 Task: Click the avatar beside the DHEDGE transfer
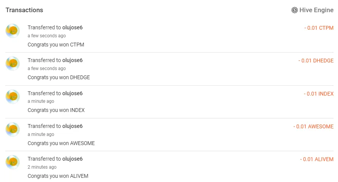(x=13, y=64)
